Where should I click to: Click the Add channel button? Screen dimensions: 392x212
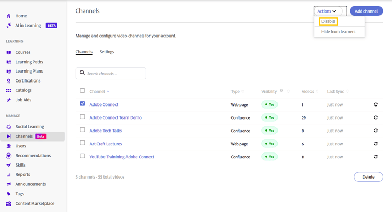[x=366, y=11]
